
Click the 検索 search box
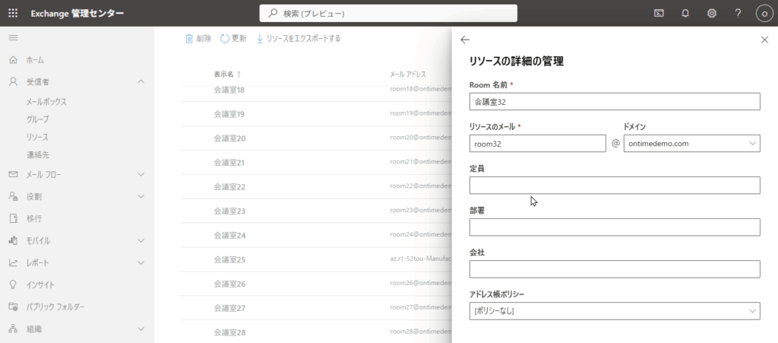388,13
